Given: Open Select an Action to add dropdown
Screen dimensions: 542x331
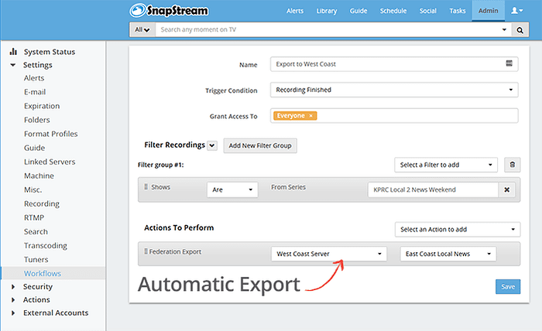Looking at the screenshot, I should coord(458,229).
